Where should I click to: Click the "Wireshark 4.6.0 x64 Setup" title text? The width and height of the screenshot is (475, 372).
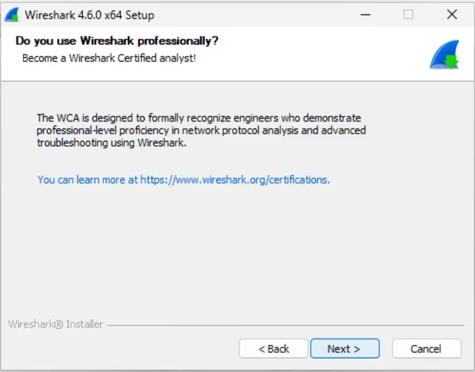[89, 15]
